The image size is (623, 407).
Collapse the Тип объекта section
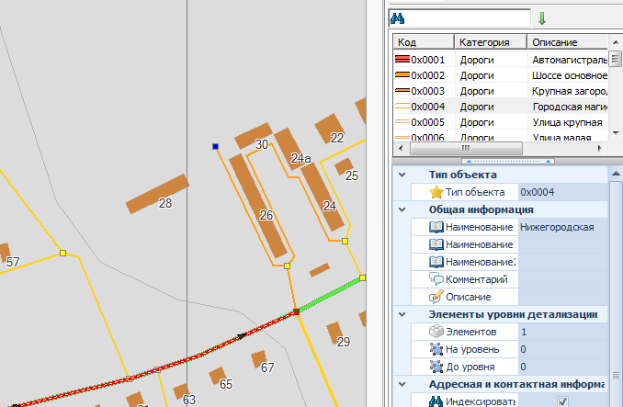(401, 175)
